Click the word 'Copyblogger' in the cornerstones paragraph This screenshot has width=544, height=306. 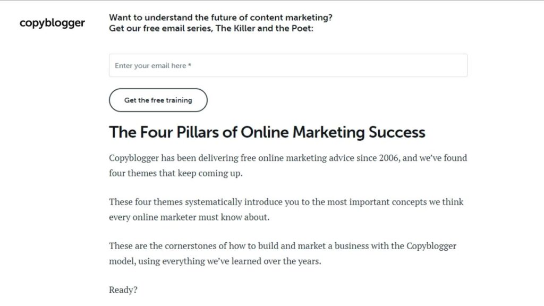(x=431, y=246)
